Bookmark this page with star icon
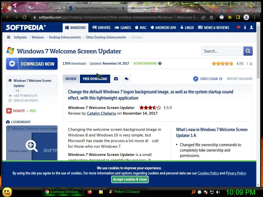263x197 pixels. tap(211, 17)
